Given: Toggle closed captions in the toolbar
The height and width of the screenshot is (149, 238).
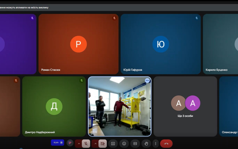Looking at the screenshot, I should tap(135, 144).
